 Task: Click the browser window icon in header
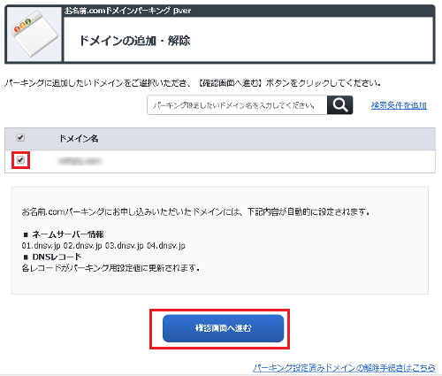click(x=34, y=34)
